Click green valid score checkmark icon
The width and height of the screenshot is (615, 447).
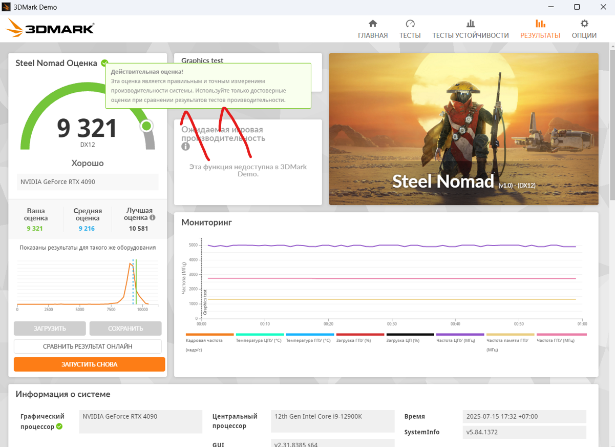105,63
